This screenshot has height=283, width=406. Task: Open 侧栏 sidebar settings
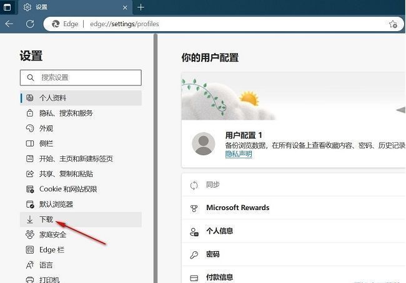tap(46, 143)
